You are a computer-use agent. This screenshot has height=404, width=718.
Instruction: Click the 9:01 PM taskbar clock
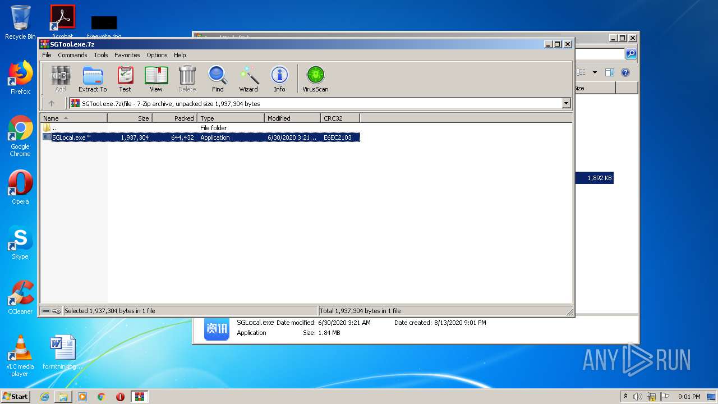point(689,397)
